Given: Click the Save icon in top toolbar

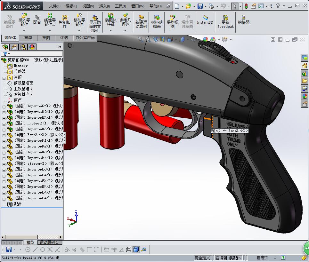Looking at the screenshot, I should click(200, 6).
